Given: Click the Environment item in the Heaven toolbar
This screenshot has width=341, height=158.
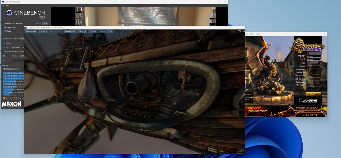Looking at the screenshot, I should (56, 31).
